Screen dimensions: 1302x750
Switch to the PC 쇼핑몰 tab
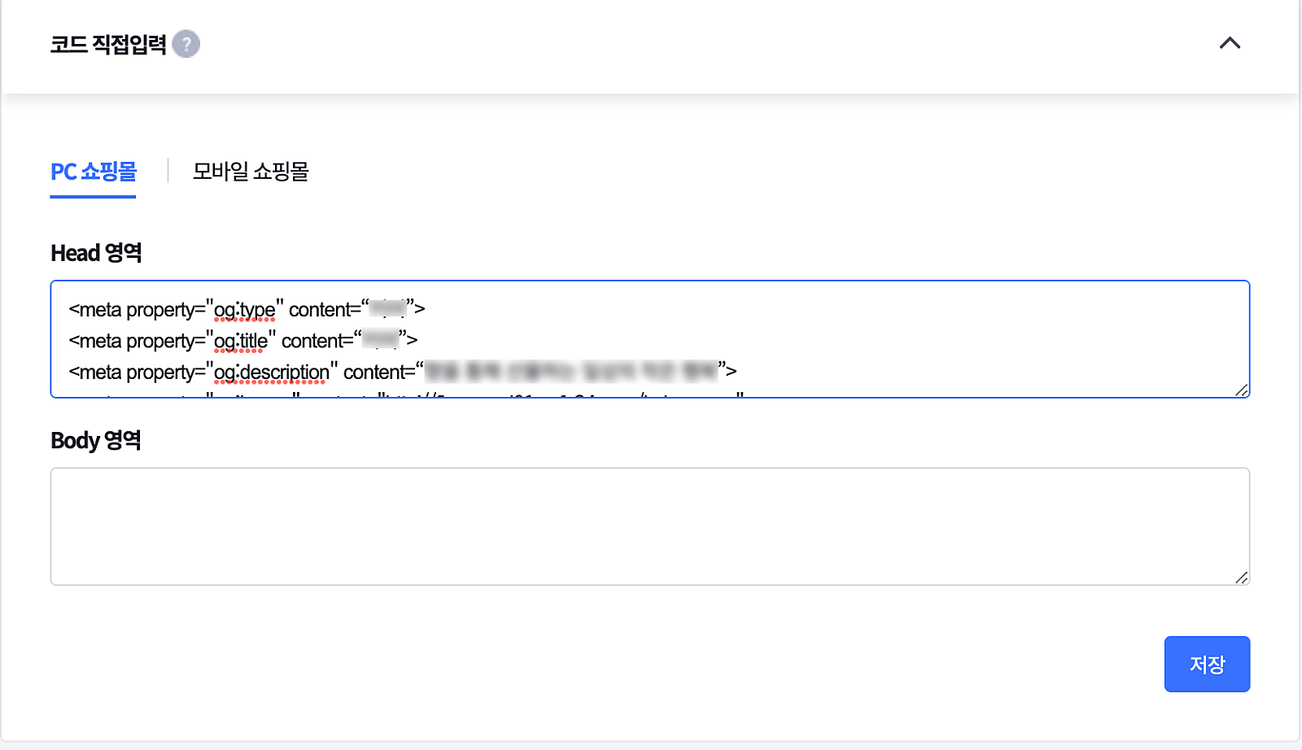(94, 172)
